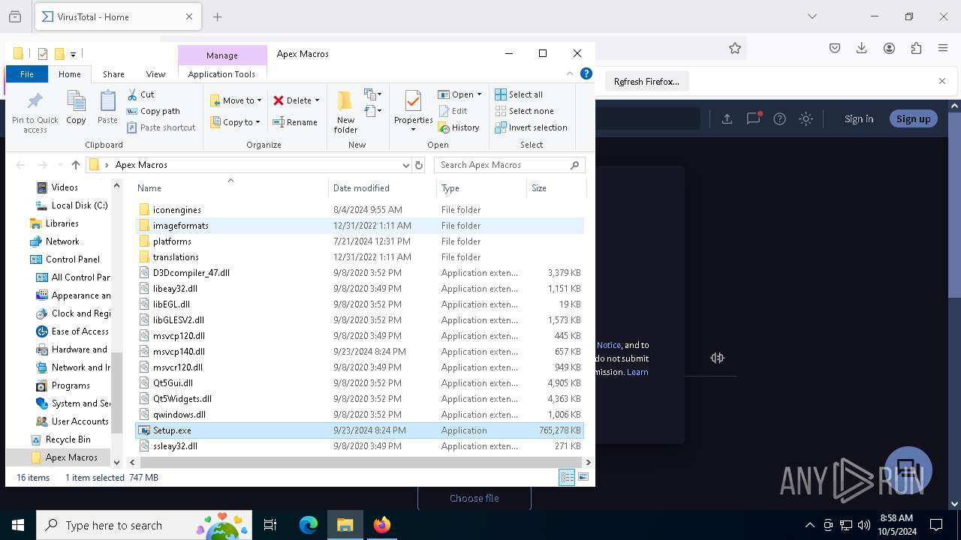Image resolution: width=961 pixels, height=540 pixels.
Task: Open Firefox extensions puzzle icon
Action: click(x=916, y=48)
